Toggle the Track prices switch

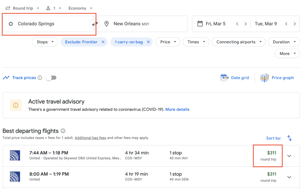[x=51, y=78]
